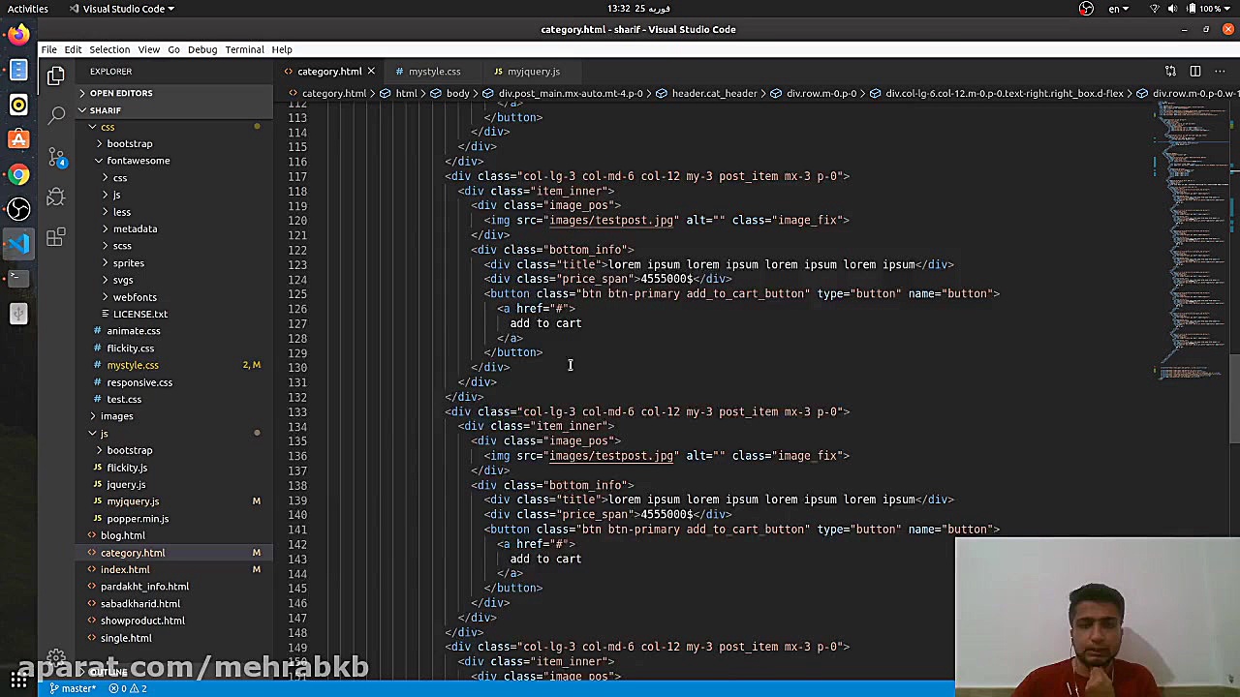Open the keyboard language 'en' dropdown
Screen dimensions: 1240x697
[1119, 9]
